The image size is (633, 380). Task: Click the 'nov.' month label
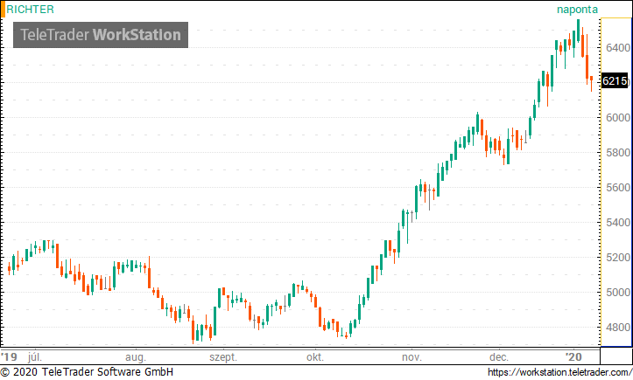411,357
